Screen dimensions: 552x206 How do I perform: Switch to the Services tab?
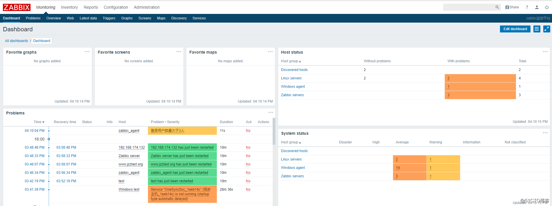pyautogui.click(x=199, y=18)
